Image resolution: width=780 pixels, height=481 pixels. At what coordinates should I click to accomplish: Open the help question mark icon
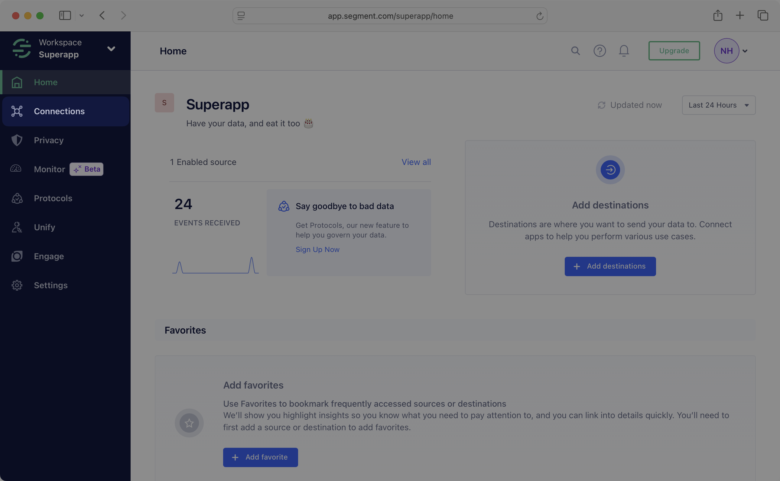600,51
